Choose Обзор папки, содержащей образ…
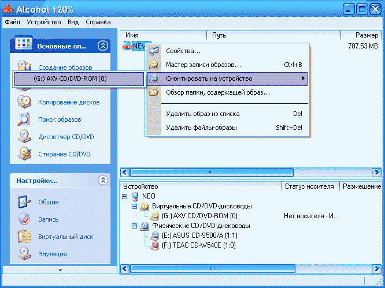Screen dimensions: 385x288 pos(227,92)
